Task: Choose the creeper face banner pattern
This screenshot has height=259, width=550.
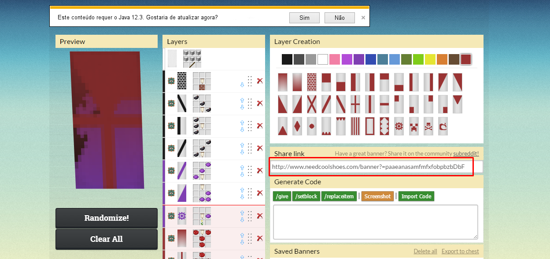Action: point(413,126)
